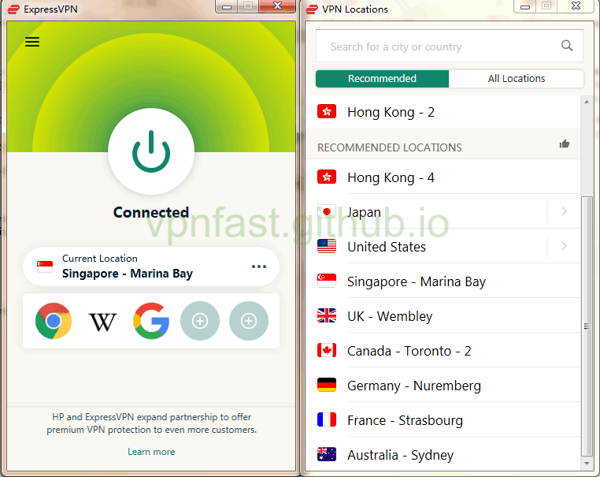This screenshot has height=477, width=600.
Task: Select Germany - Nuremberg location
Action: [x=443, y=386]
